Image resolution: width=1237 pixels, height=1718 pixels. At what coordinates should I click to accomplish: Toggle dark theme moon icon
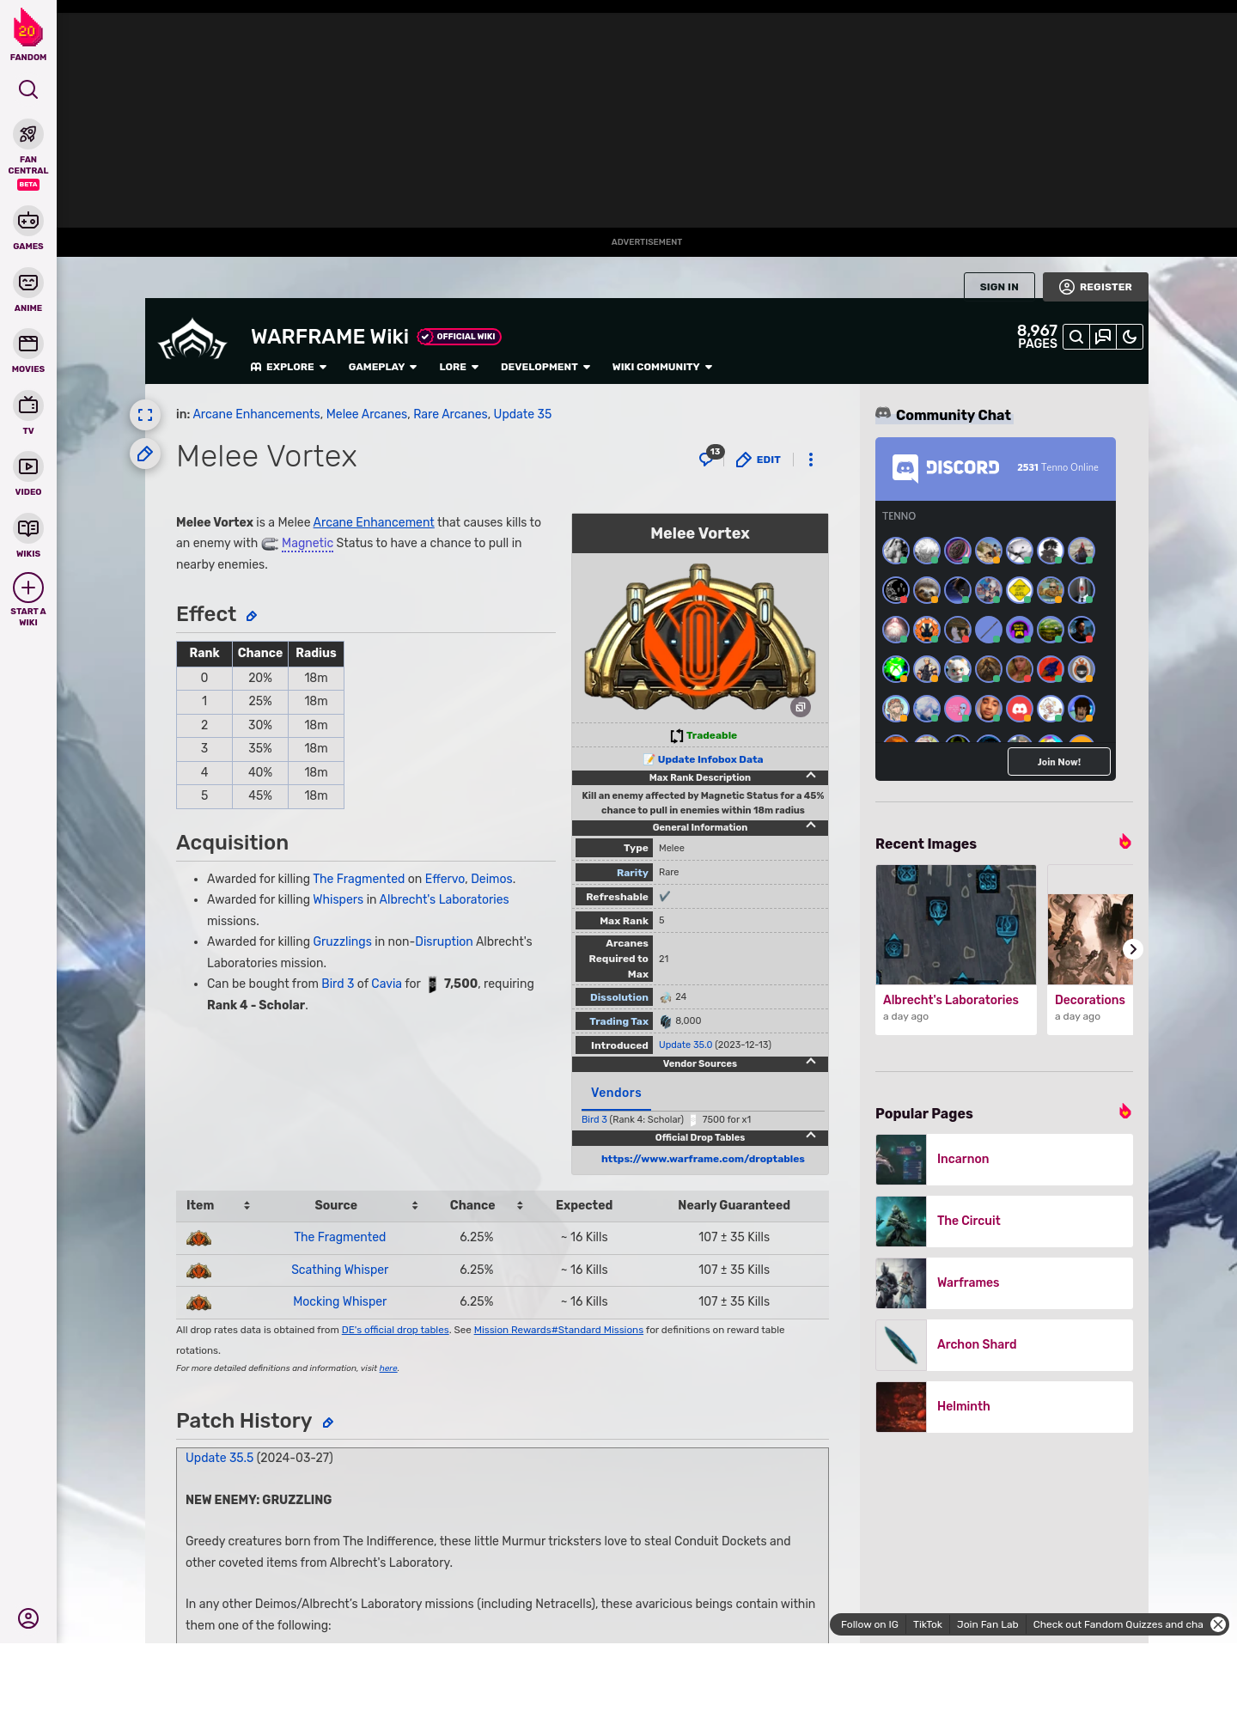1130,337
